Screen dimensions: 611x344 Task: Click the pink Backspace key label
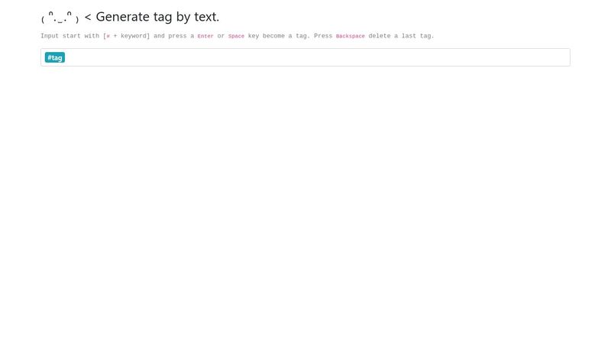pos(351,36)
